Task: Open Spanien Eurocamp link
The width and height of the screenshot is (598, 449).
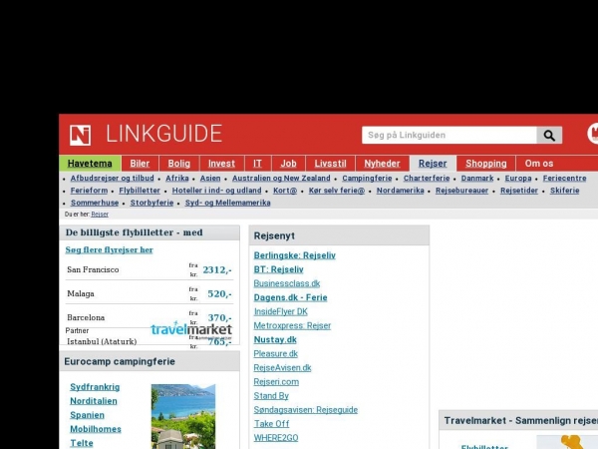Action: pos(88,415)
